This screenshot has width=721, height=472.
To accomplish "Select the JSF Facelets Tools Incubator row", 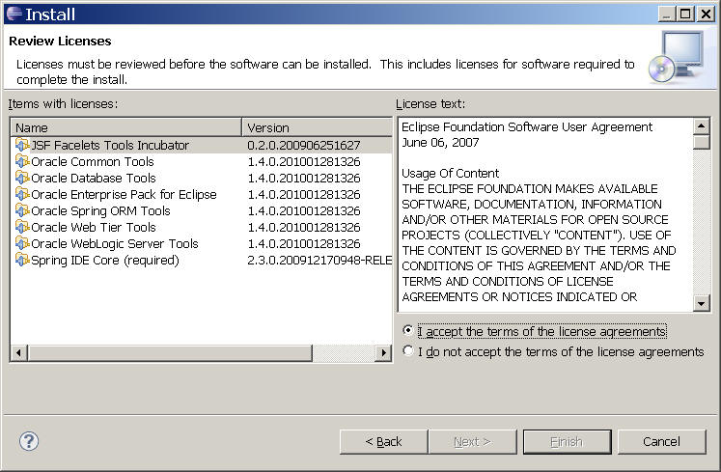I will point(202,146).
